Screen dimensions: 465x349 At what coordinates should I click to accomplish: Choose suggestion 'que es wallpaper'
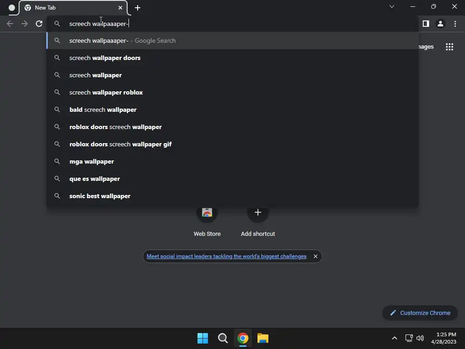[232, 179]
